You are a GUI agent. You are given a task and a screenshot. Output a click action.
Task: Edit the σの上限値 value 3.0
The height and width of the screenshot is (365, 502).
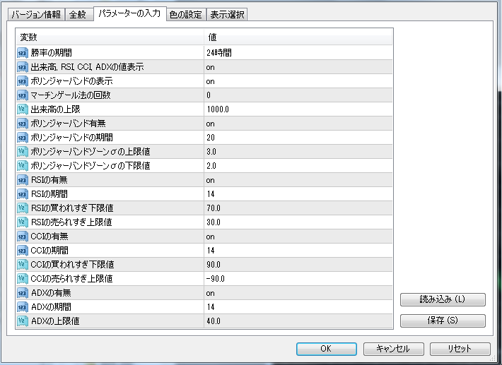pos(298,152)
